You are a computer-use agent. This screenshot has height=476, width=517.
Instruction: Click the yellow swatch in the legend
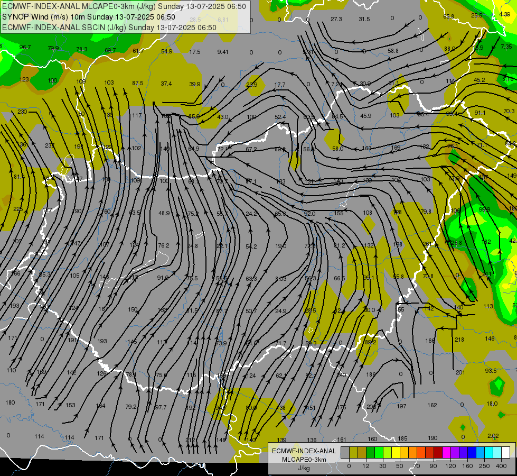click(396, 452)
